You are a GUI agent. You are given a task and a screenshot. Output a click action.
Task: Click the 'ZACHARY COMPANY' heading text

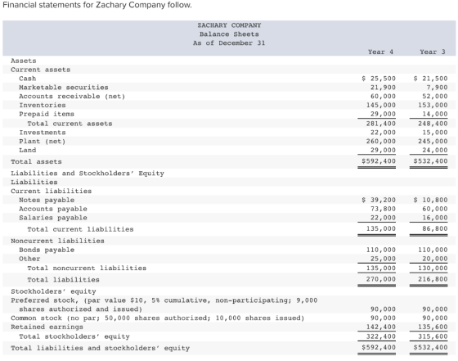pos(229,25)
